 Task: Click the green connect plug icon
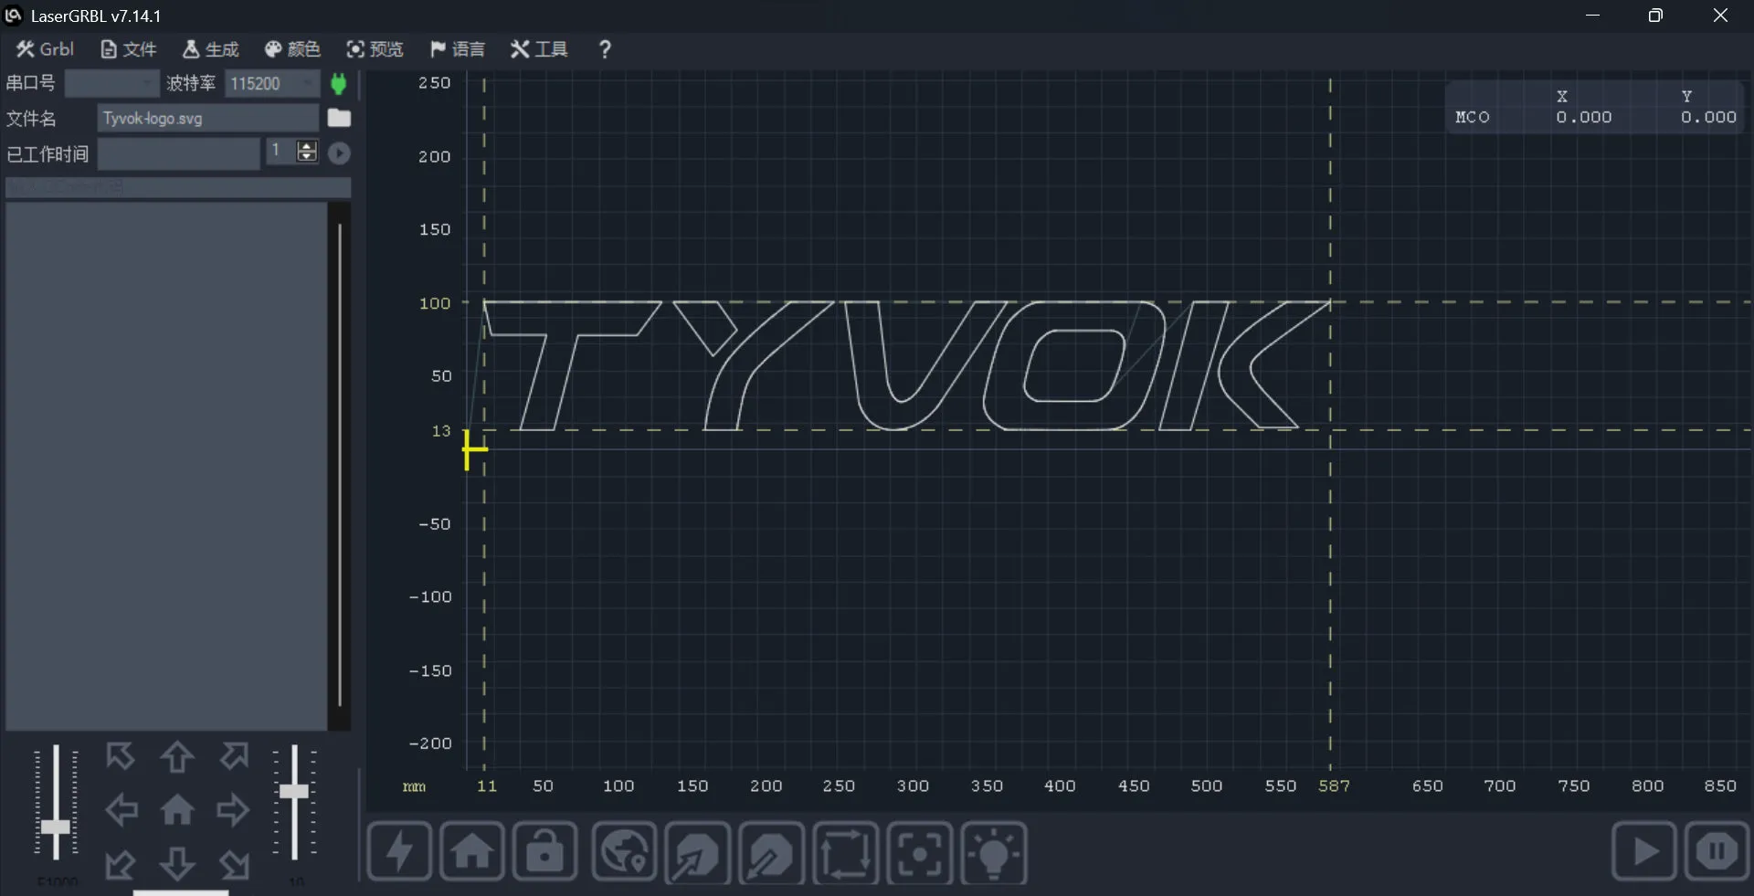pyautogui.click(x=339, y=83)
